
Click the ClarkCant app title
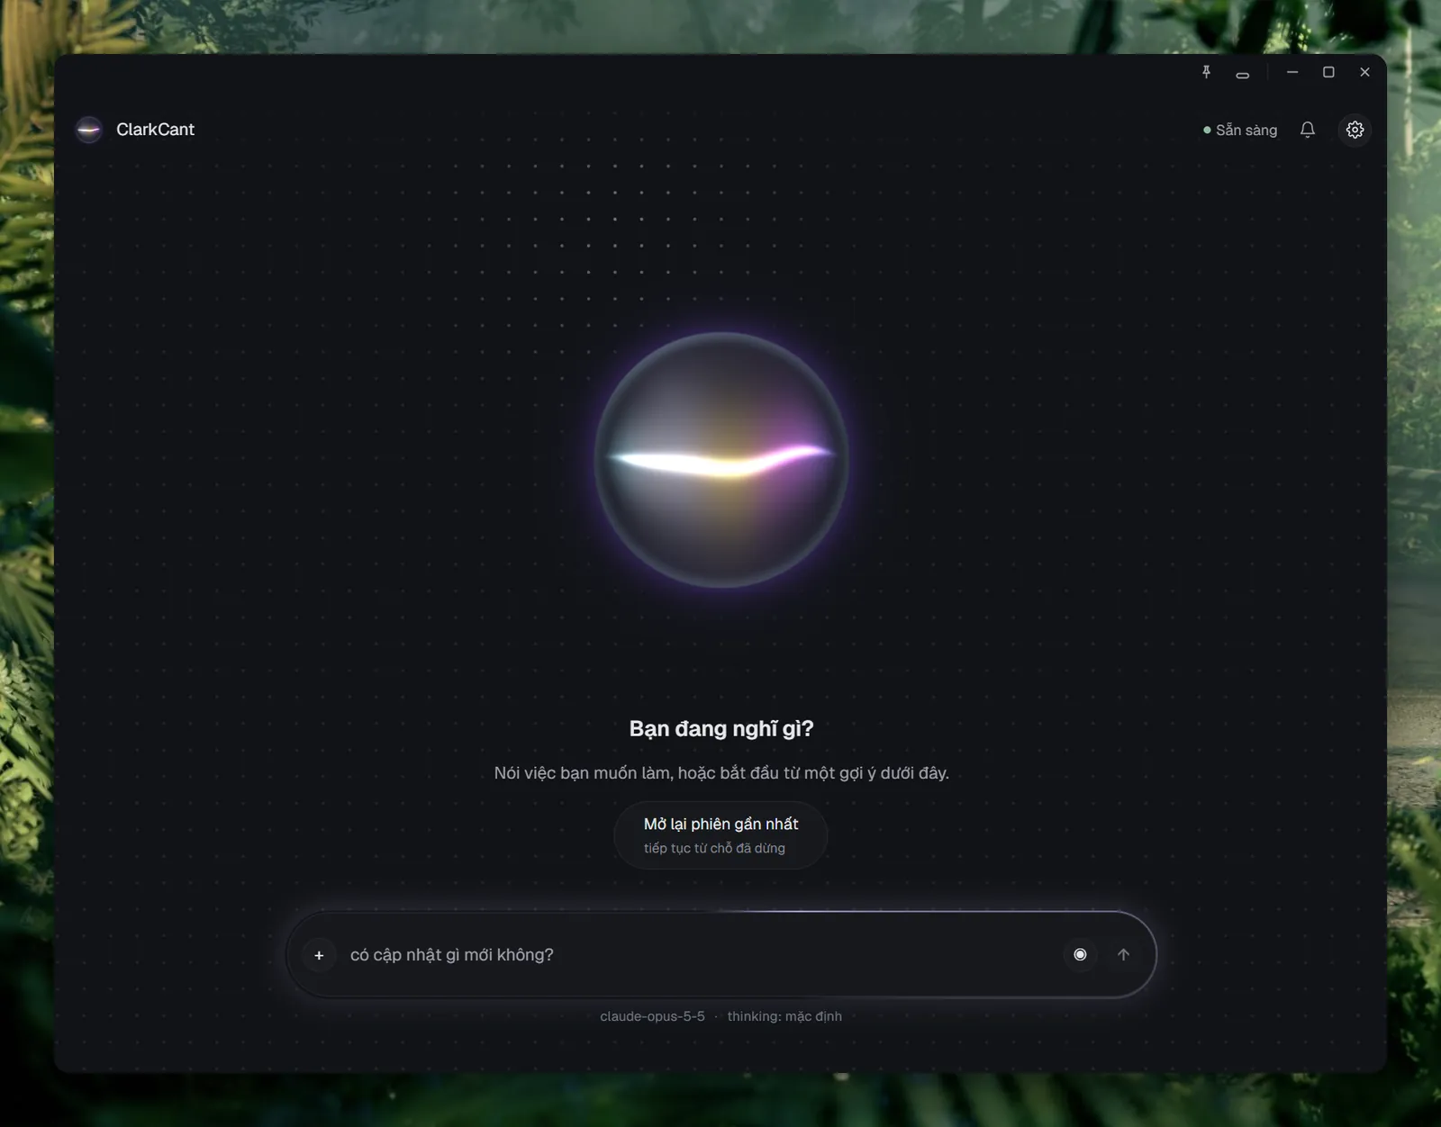tap(155, 130)
